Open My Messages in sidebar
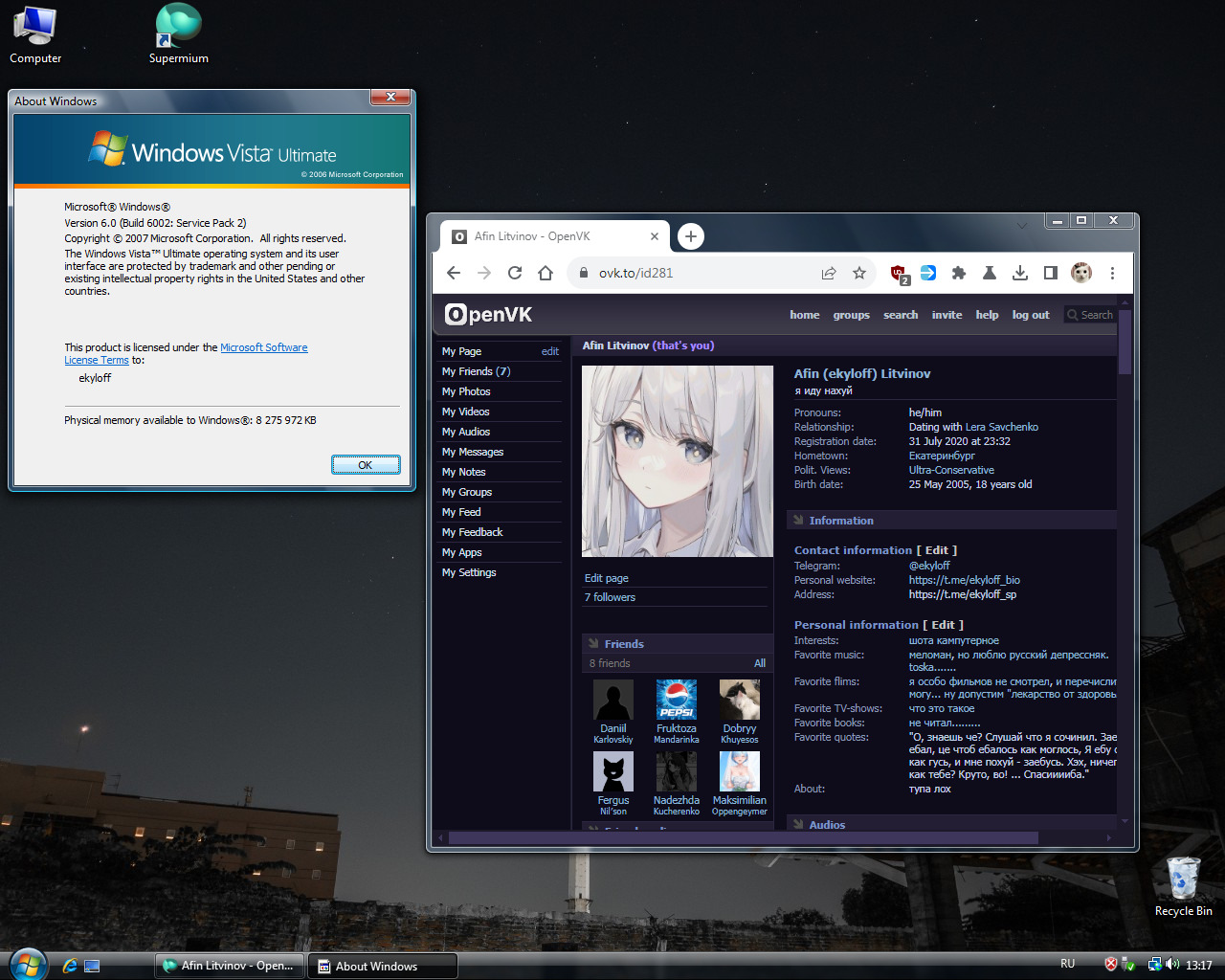 coord(472,452)
